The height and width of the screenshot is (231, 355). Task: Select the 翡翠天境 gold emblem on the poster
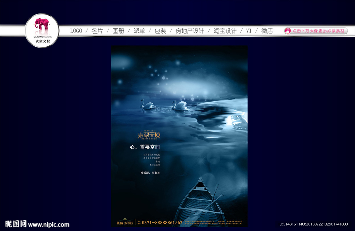tap(149, 134)
